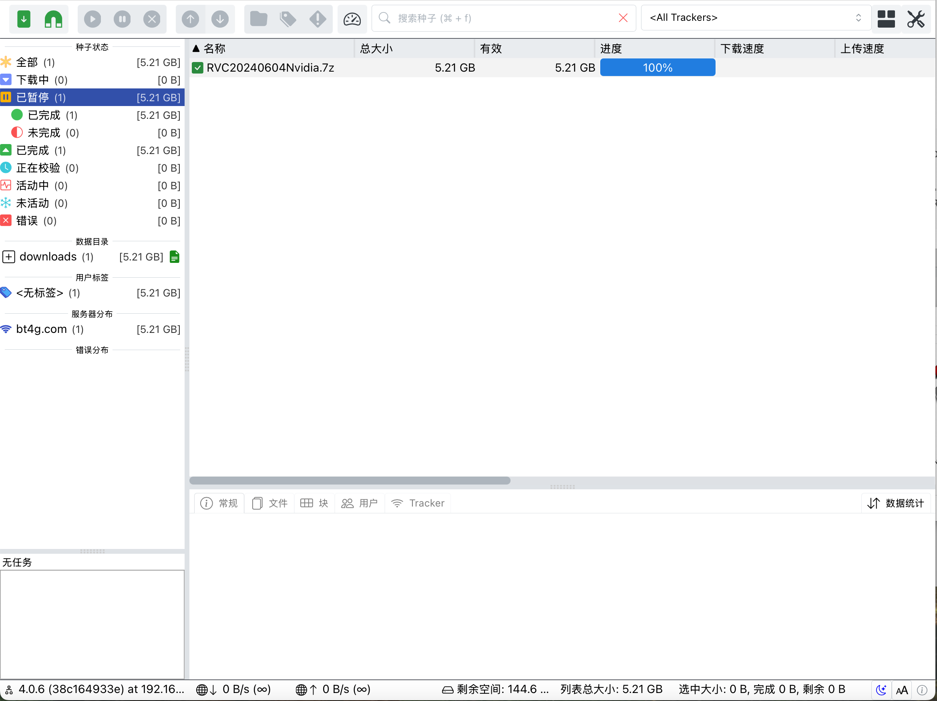Open the speed limit gauge icon
Screen dimensions: 937x701
pos(352,19)
